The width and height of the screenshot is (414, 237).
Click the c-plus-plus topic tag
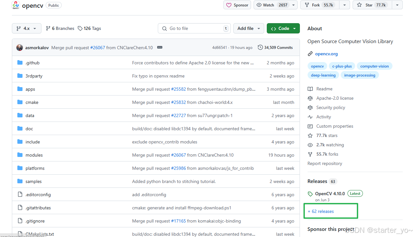click(342, 66)
